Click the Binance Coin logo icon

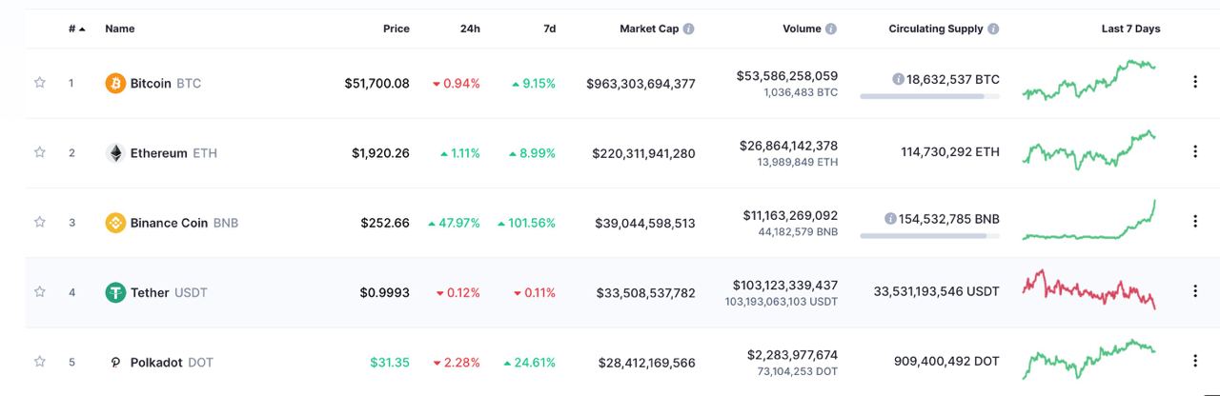[115, 223]
